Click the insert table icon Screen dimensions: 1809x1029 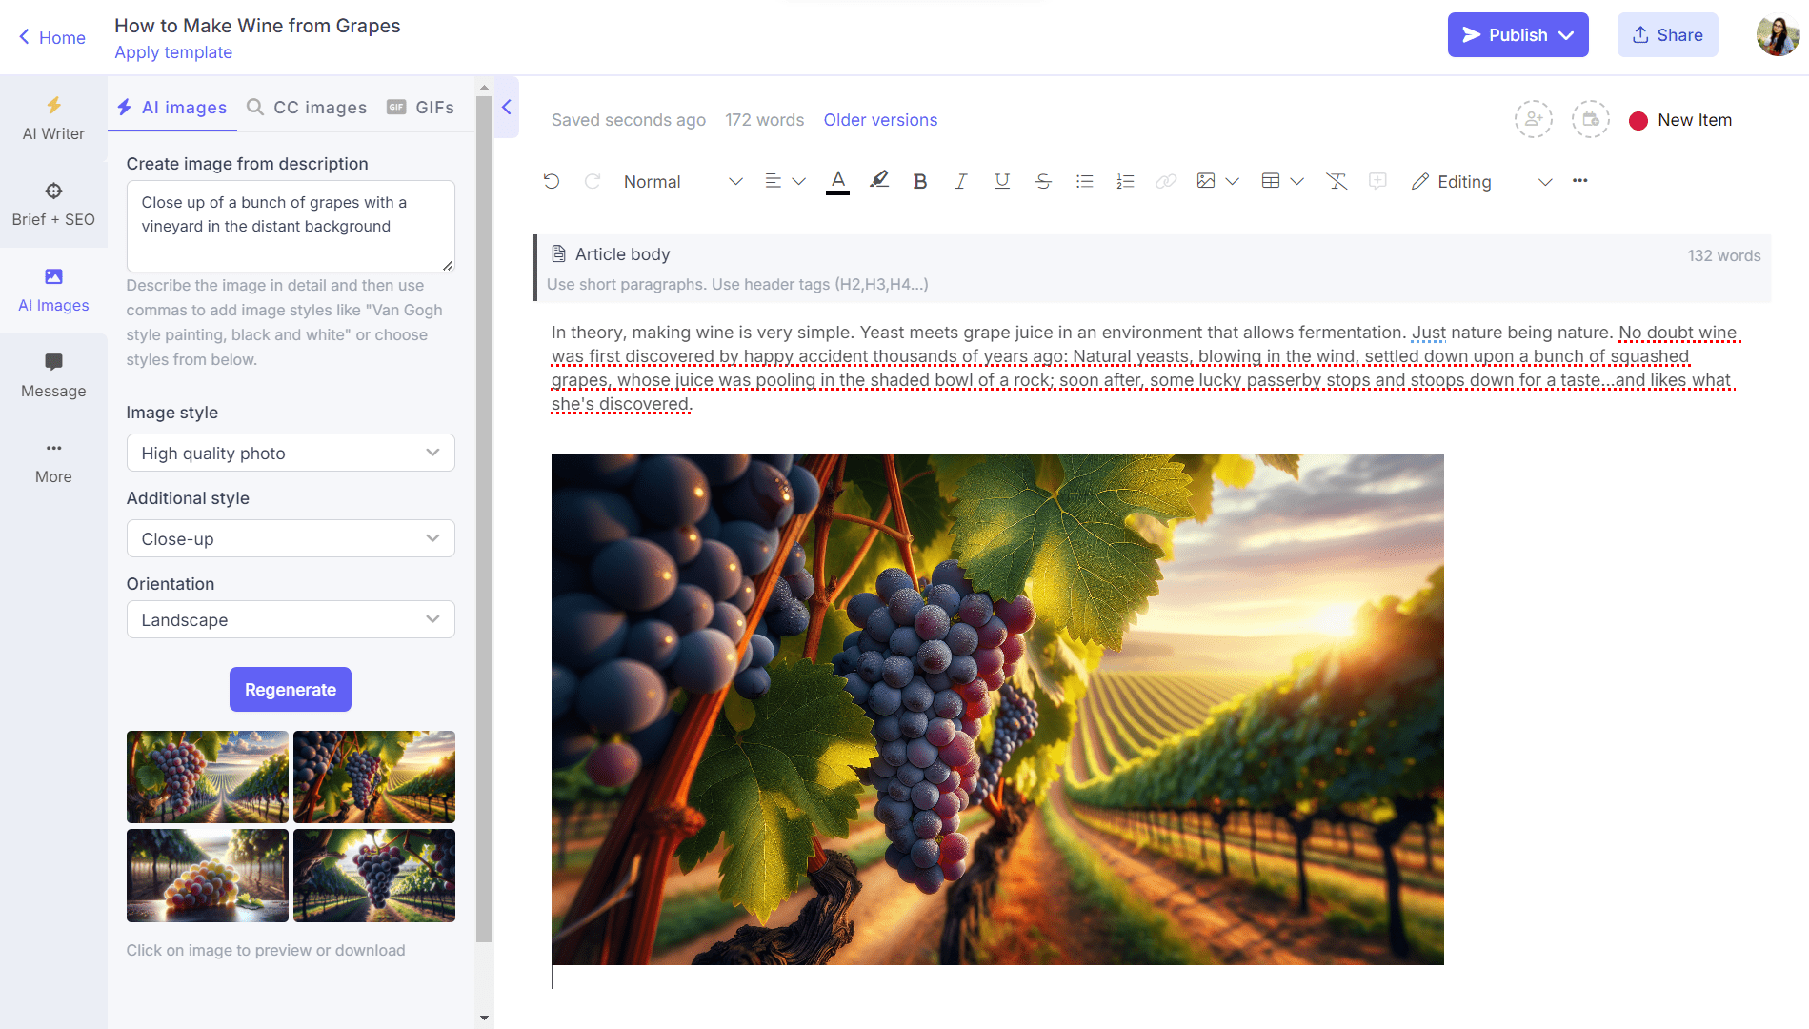pyautogui.click(x=1271, y=181)
